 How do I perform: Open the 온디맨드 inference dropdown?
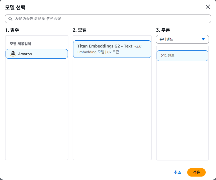(182, 39)
